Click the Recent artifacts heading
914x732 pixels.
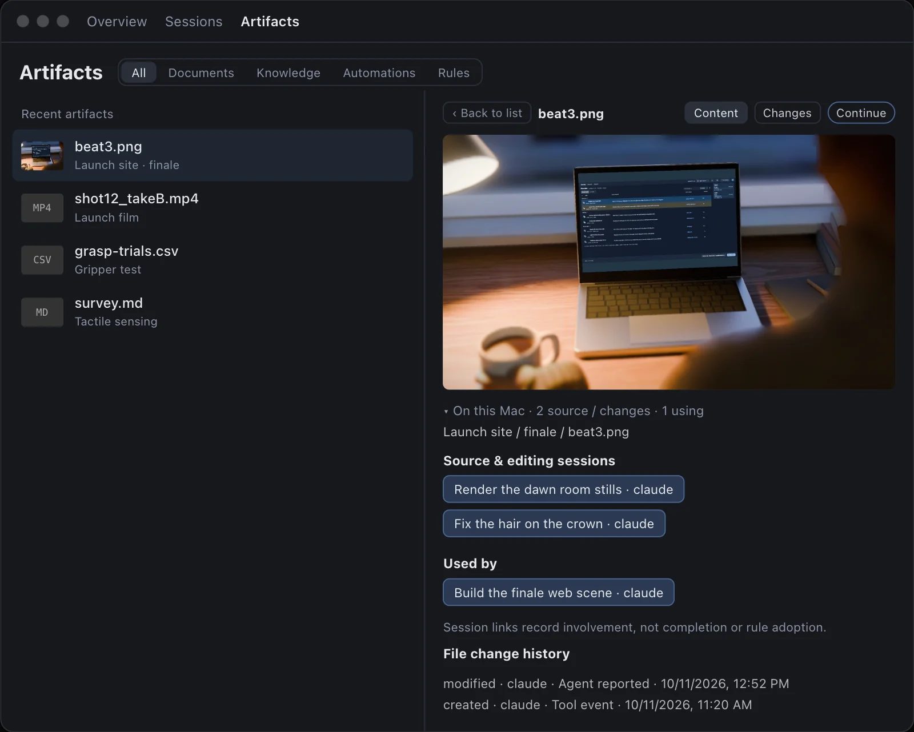tap(67, 114)
